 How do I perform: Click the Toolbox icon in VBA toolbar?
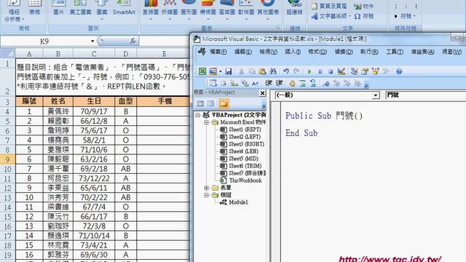pos(386,71)
